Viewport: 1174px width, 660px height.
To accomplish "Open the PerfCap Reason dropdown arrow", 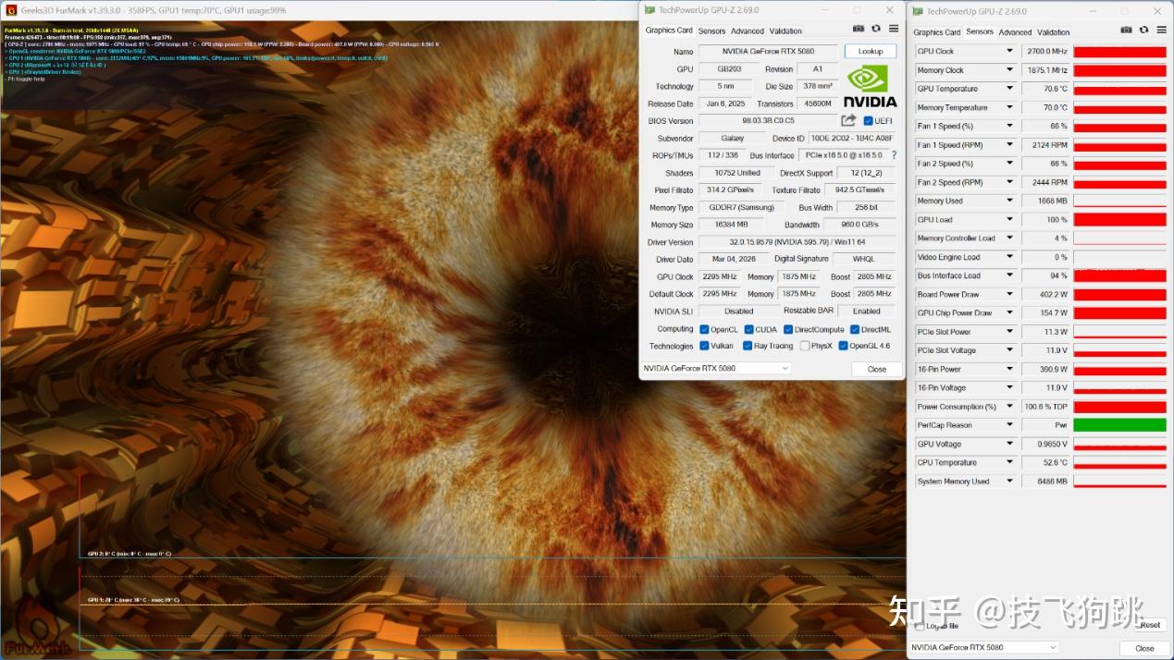I will [1009, 425].
